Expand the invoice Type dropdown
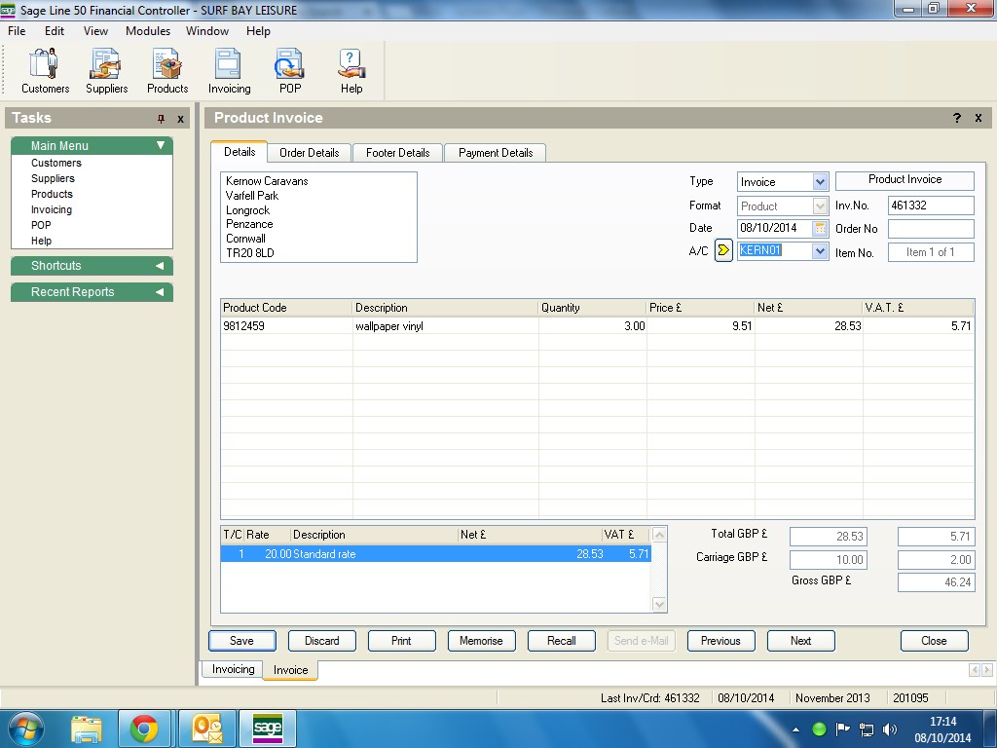Image resolution: width=997 pixels, height=748 pixels. (820, 182)
